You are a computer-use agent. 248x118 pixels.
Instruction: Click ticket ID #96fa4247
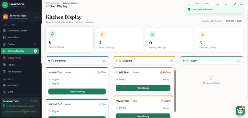tap(55, 104)
